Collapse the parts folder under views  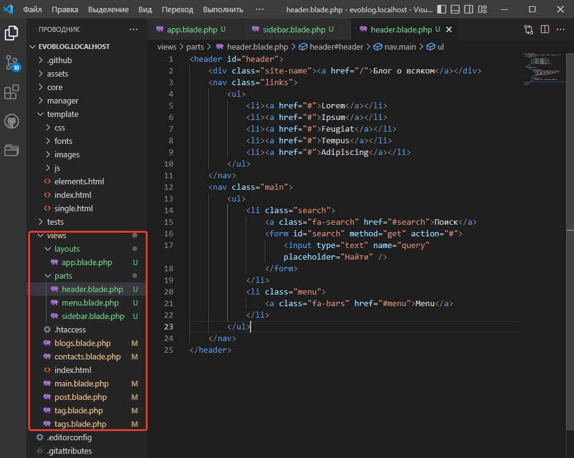(x=63, y=276)
